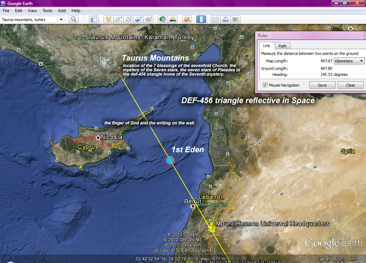366x263 pixels.
Task: Click the bold Taurus Mountains heading
Action: point(155,58)
